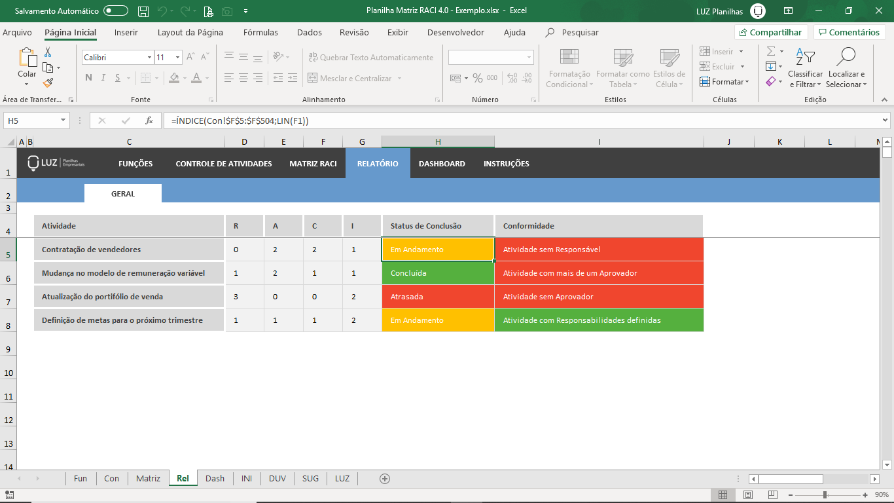Image resolution: width=894 pixels, height=503 pixels.
Task: Click center align icon in Alinhamento
Action: click(243, 78)
